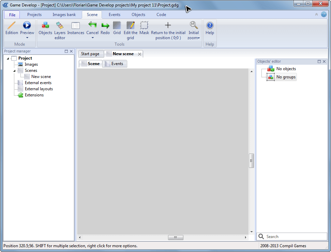
Task: Select the New scene document tab
Action: pos(123,54)
